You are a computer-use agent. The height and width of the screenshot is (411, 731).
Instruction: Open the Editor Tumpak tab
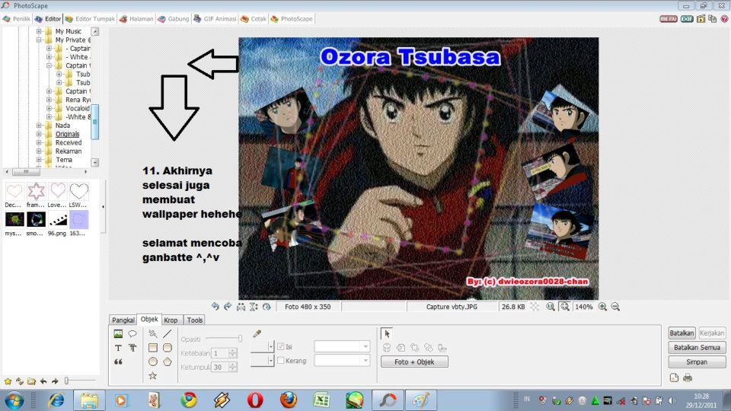pyautogui.click(x=90, y=18)
